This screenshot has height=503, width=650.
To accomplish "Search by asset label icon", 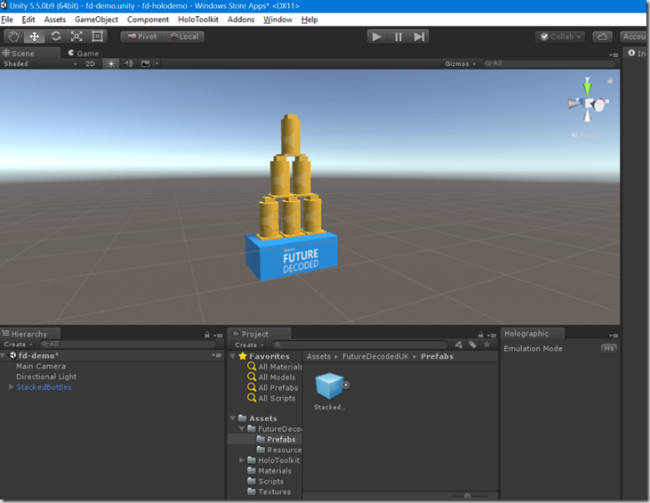I will pos(472,345).
